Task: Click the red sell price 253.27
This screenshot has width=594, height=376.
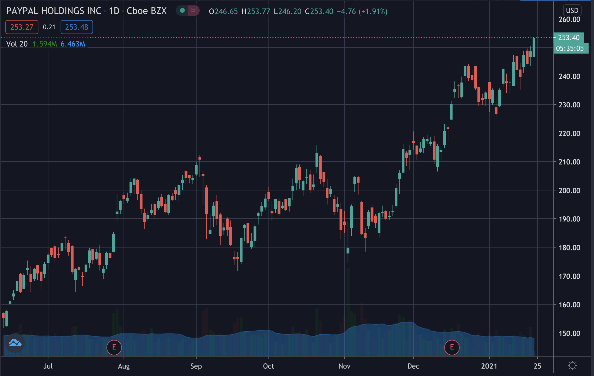Action: tap(22, 27)
